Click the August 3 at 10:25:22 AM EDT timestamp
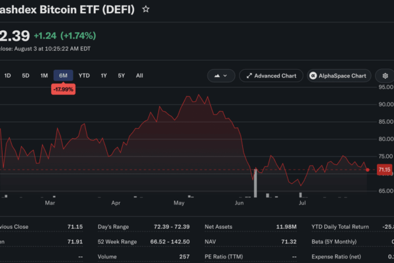The image size is (394, 263). click(x=53, y=49)
